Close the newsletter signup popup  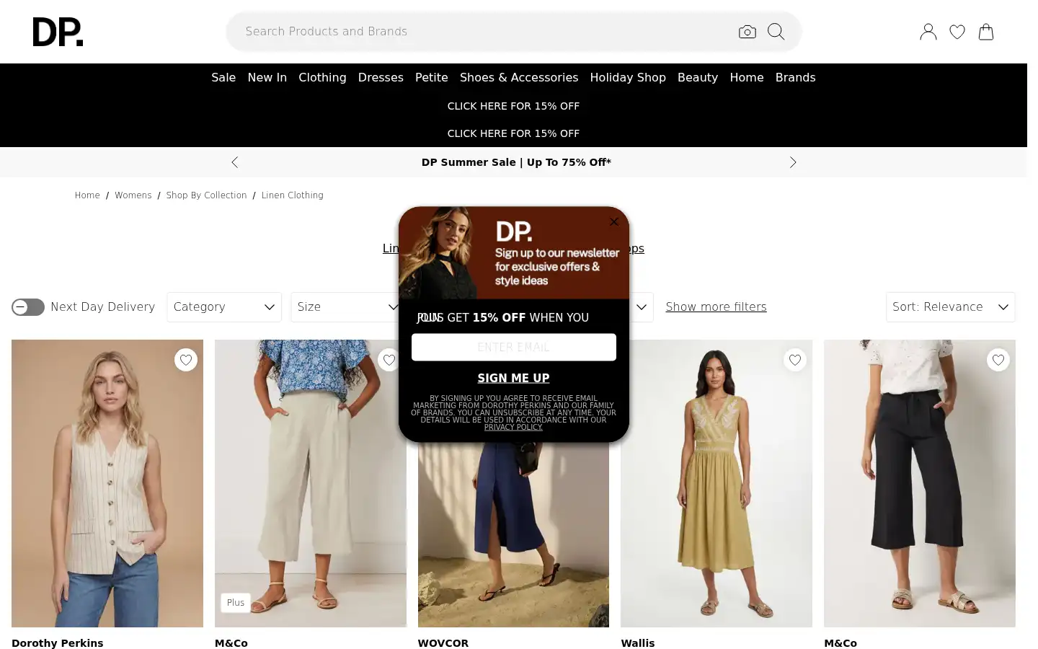point(614,221)
